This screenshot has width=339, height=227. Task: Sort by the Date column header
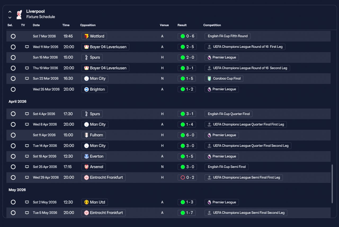tap(36, 25)
